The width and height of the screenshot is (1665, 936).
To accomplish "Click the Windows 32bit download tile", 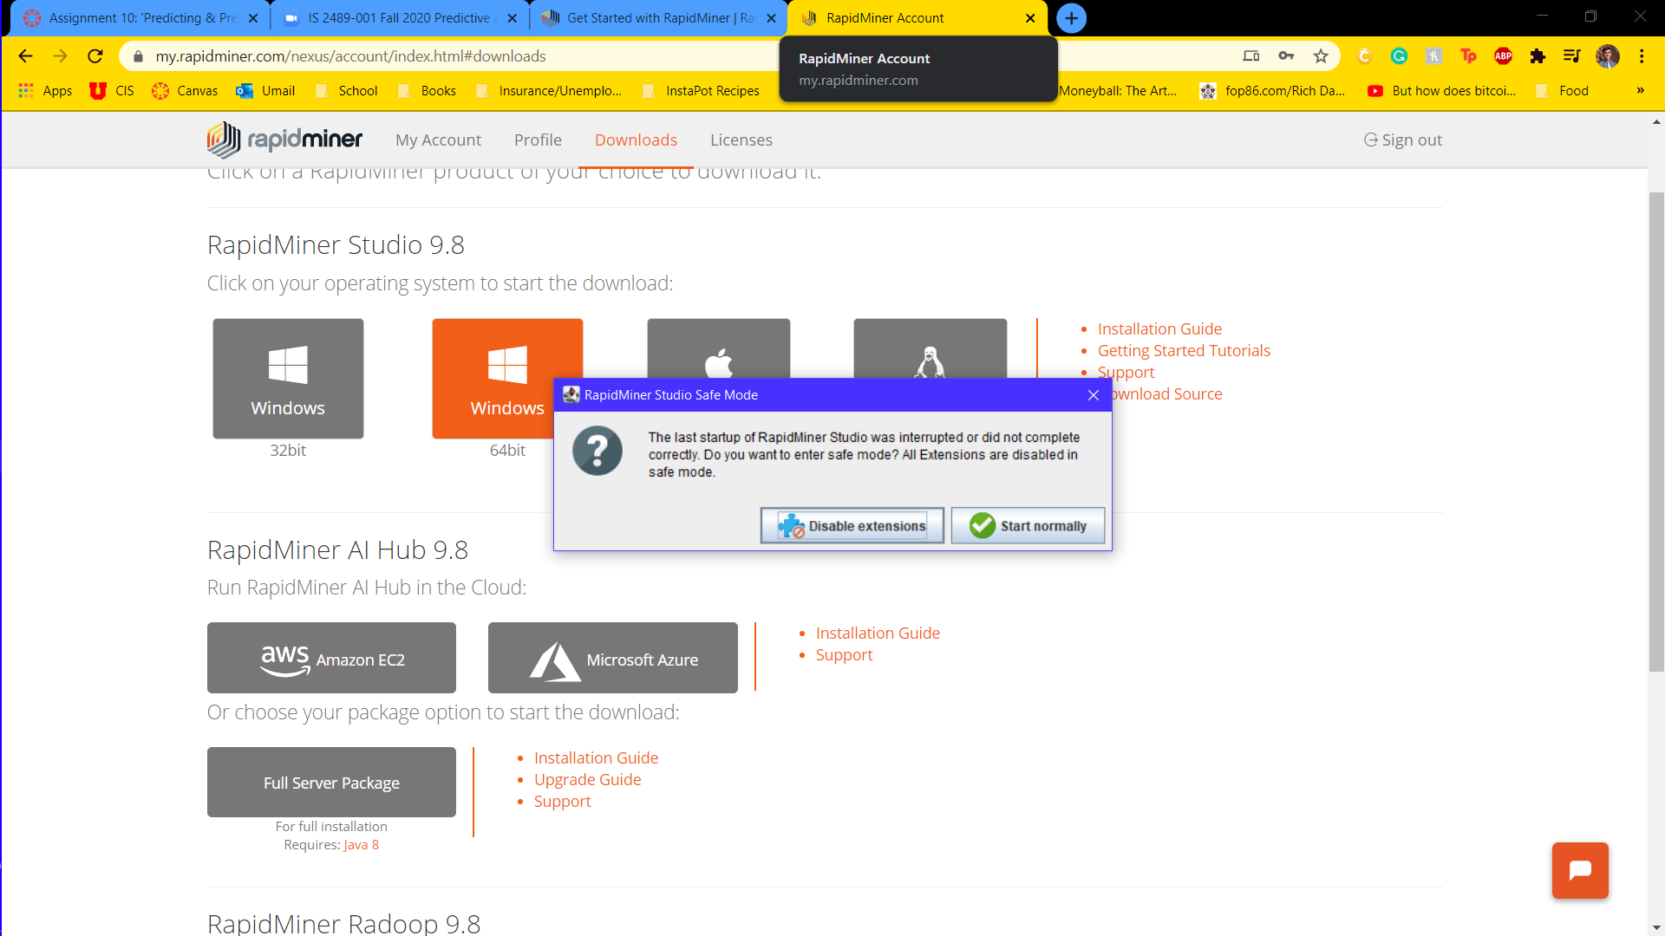I will pyautogui.click(x=288, y=379).
